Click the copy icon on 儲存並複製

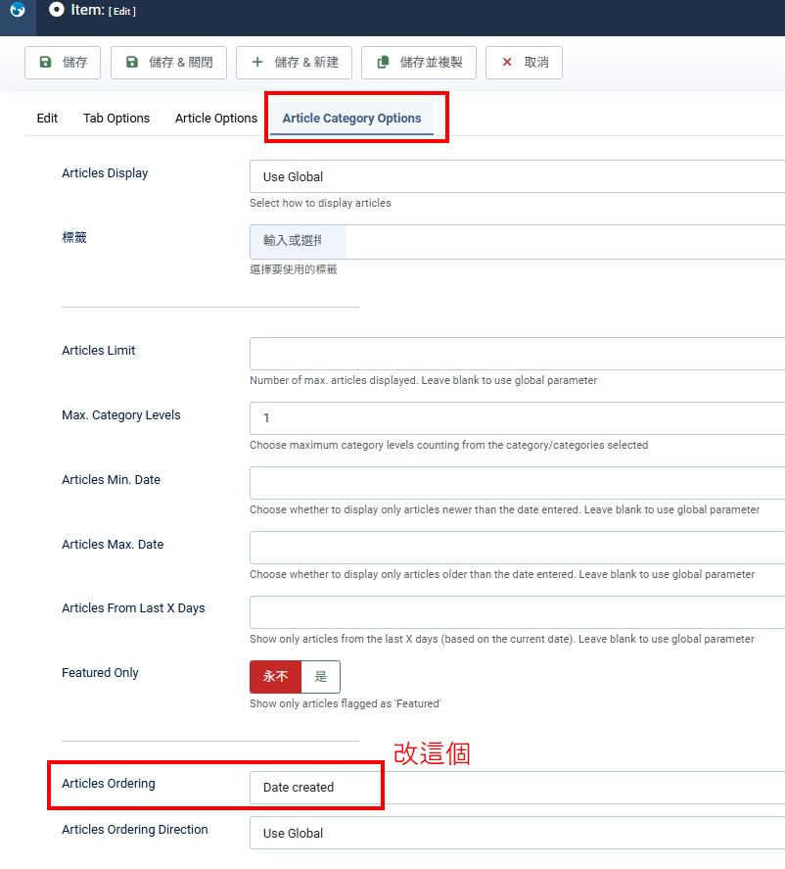383,62
